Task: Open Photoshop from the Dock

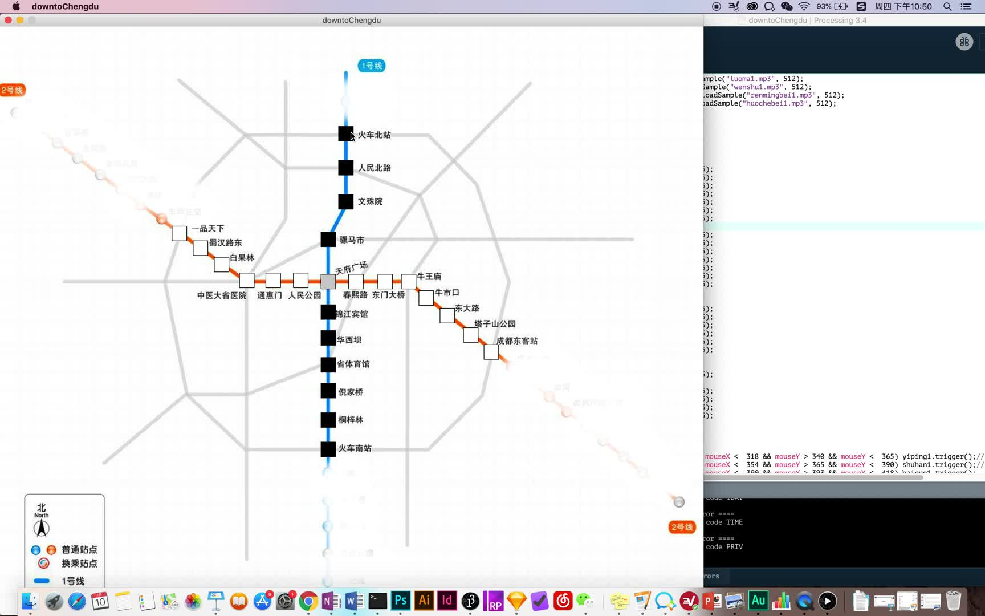Action: (x=401, y=601)
